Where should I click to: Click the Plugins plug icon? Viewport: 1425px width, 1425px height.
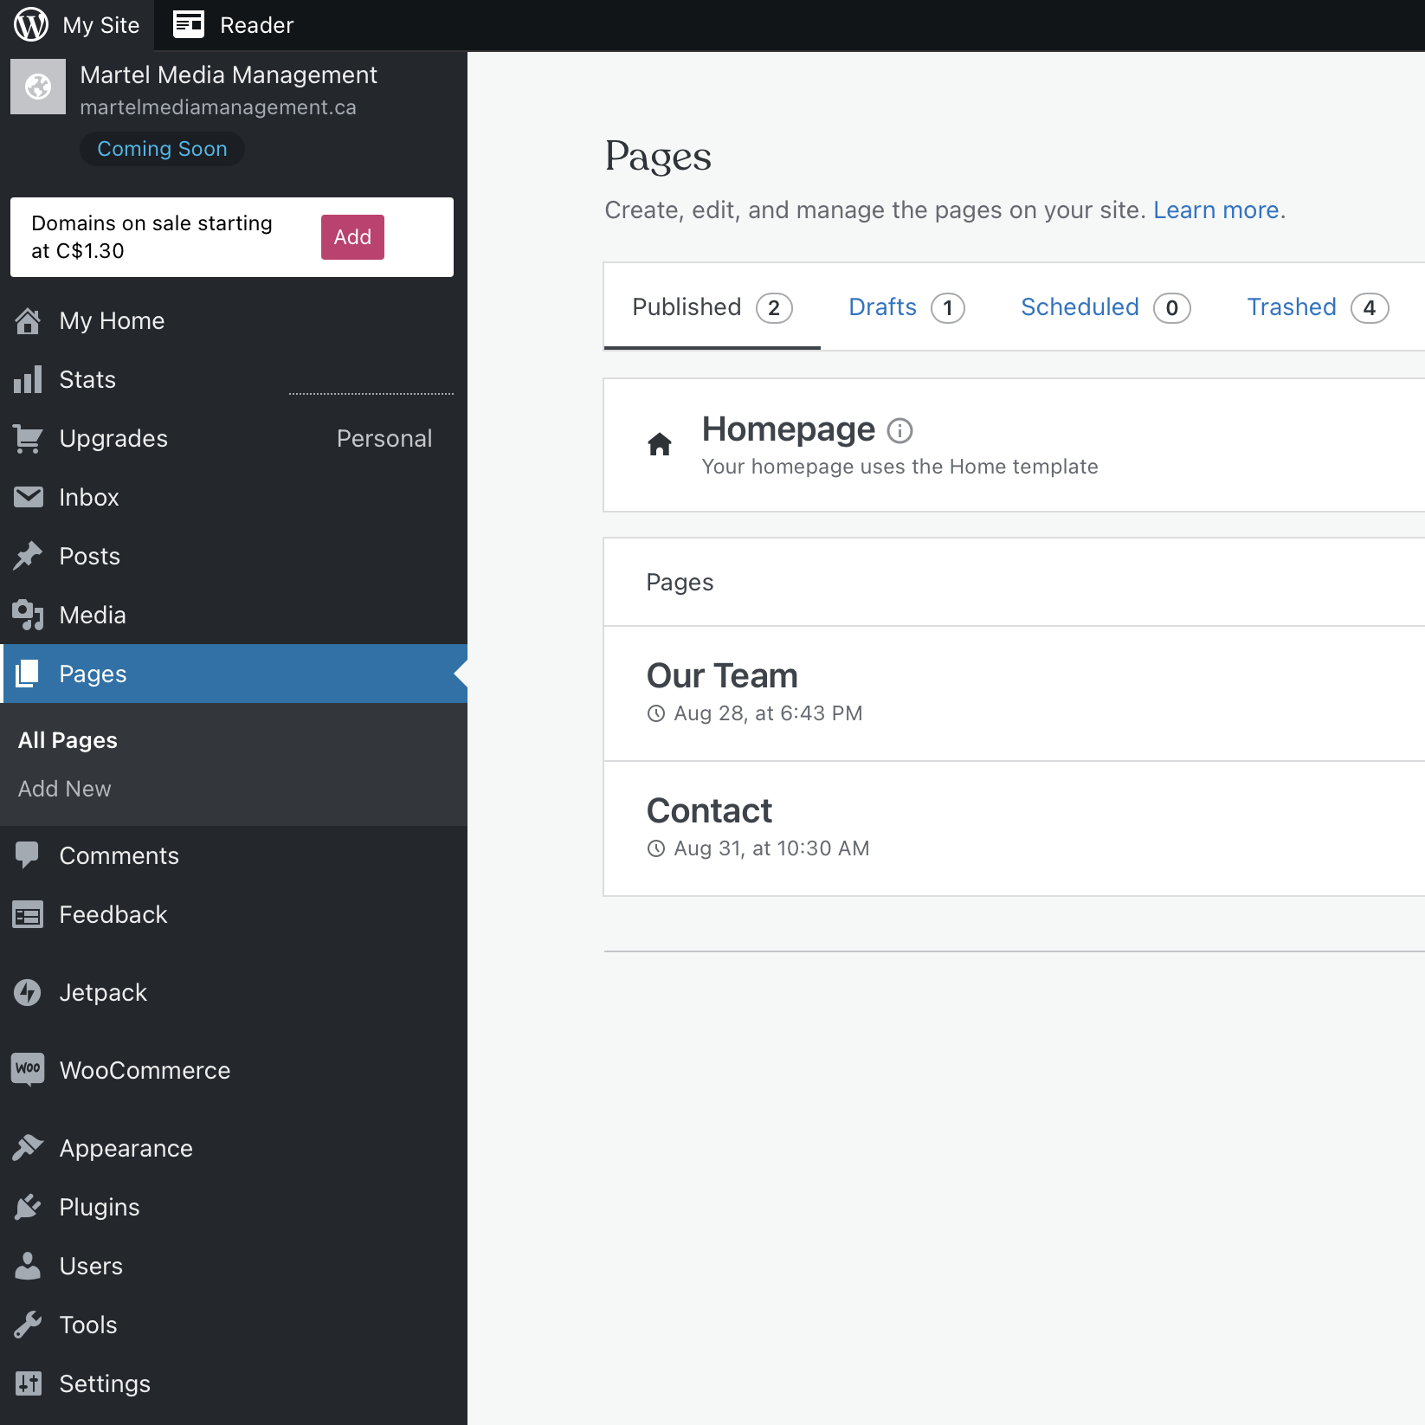click(28, 1207)
